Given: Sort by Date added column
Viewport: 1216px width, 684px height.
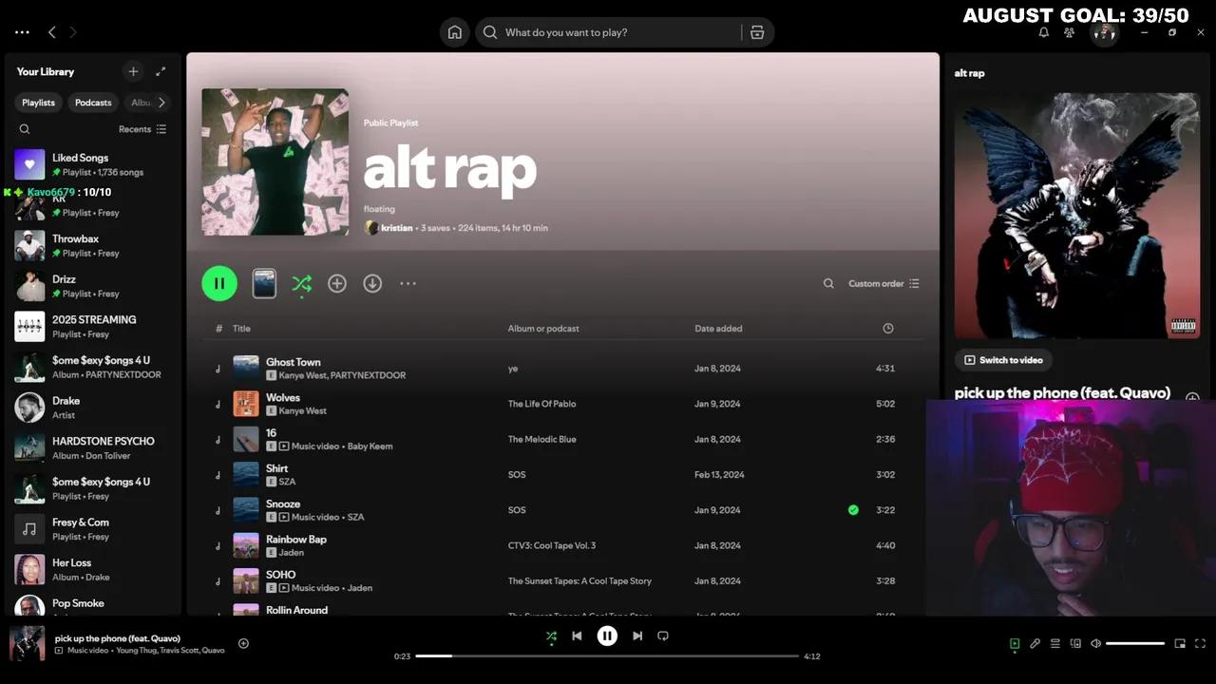Looking at the screenshot, I should pos(718,329).
